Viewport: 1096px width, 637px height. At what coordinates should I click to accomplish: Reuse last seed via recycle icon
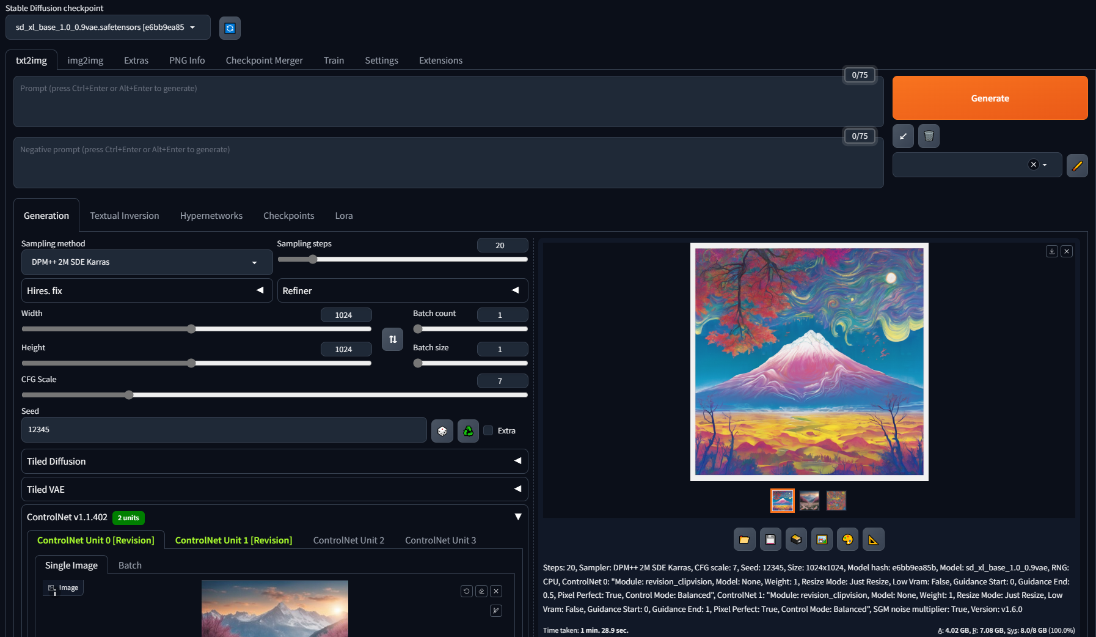pyautogui.click(x=468, y=430)
